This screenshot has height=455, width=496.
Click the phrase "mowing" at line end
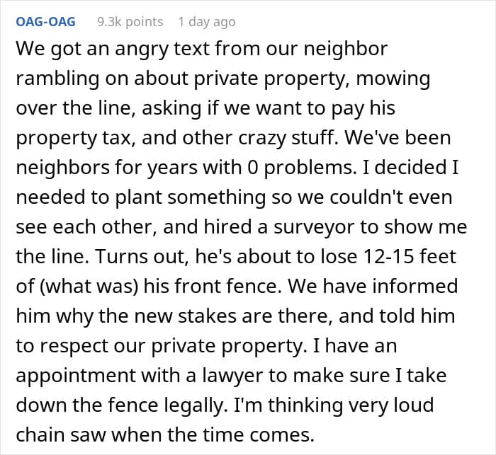click(x=393, y=79)
